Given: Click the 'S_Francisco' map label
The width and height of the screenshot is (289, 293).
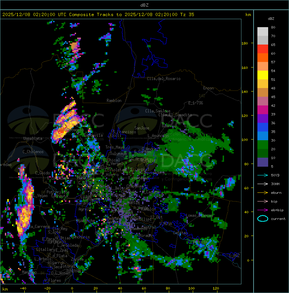Looking at the screenshot, I should (x=124, y=132).
